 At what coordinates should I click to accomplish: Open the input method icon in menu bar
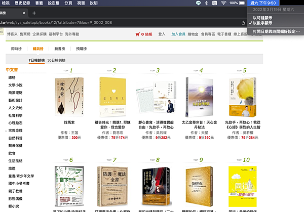215,3
